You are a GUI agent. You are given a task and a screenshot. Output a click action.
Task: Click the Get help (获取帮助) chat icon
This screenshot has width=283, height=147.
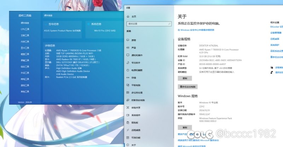coord(272,67)
